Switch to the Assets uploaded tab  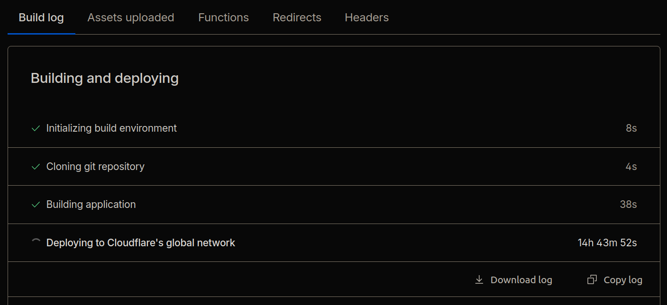[131, 18]
